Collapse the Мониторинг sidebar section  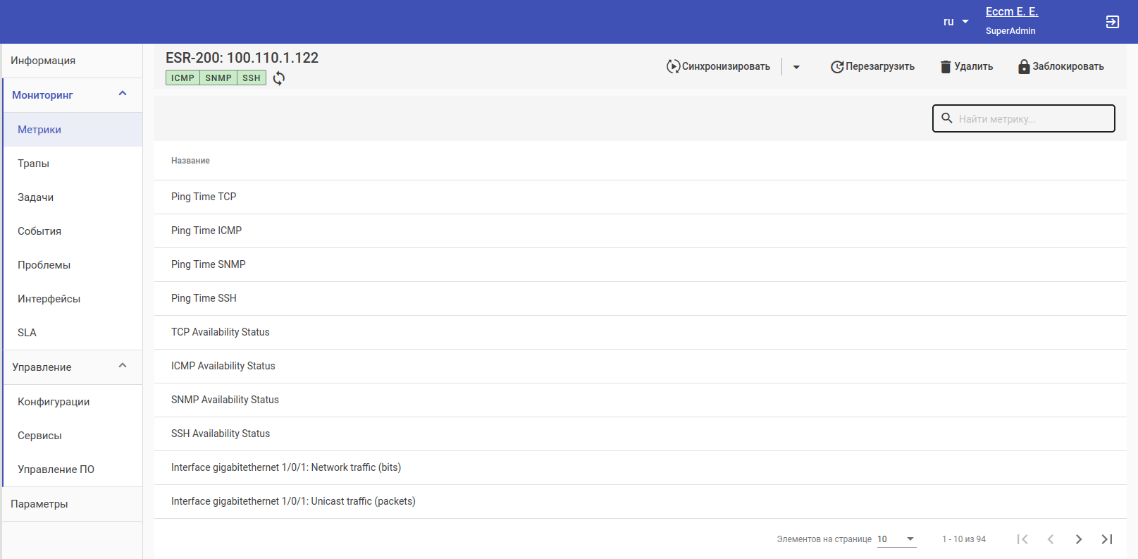(123, 94)
